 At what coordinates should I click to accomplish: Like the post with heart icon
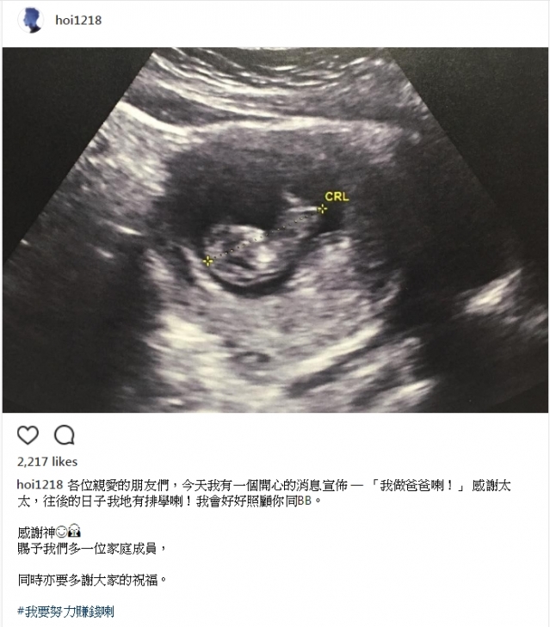pyautogui.click(x=28, y=435)
